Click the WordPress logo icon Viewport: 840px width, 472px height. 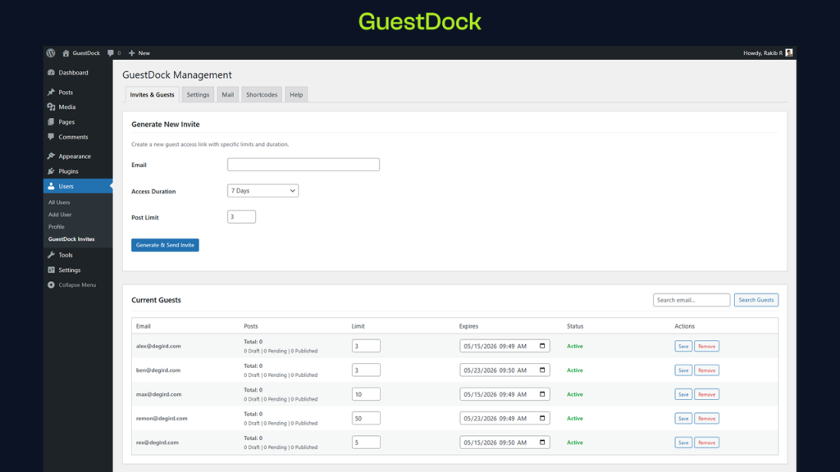click(51, 53)
